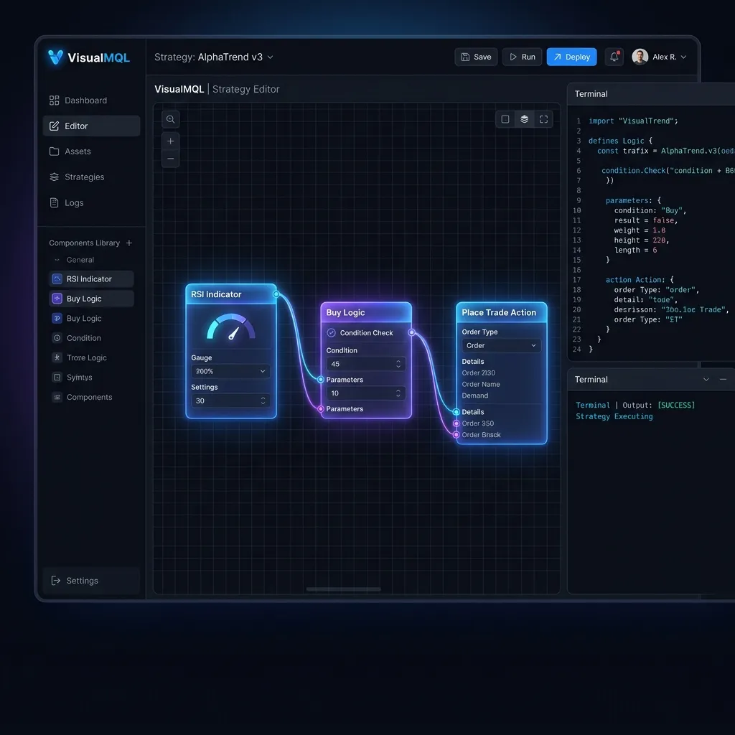
Task: Click the Settings 30 input field
Action: 230,401
